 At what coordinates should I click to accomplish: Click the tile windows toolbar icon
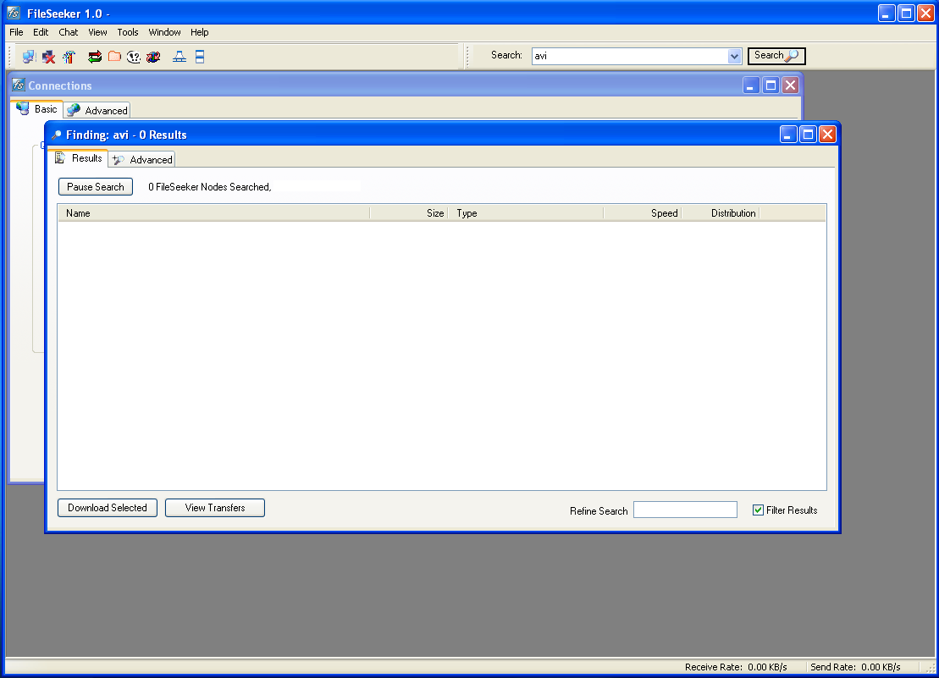pos(200,57)
